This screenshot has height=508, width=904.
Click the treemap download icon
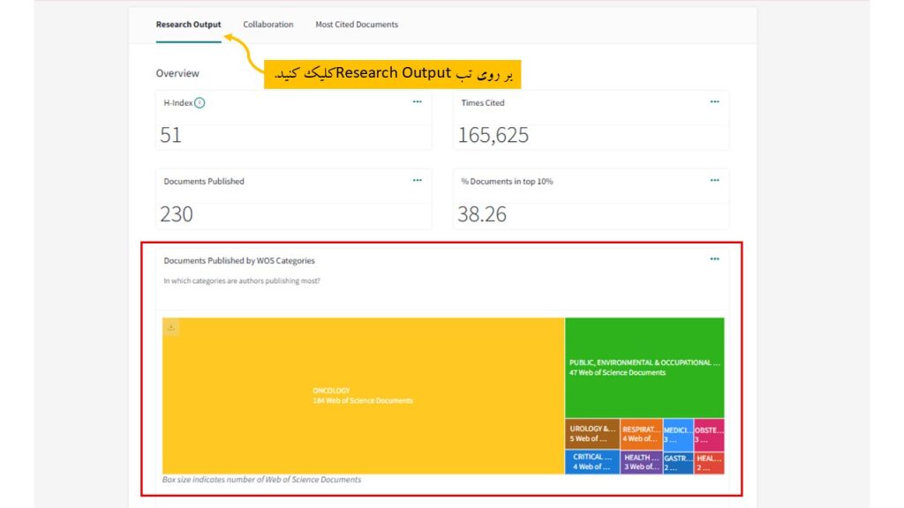pos(171,327)
